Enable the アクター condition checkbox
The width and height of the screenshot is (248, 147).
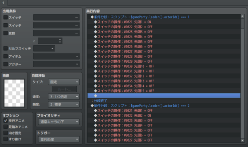click(x=5, y=64)
